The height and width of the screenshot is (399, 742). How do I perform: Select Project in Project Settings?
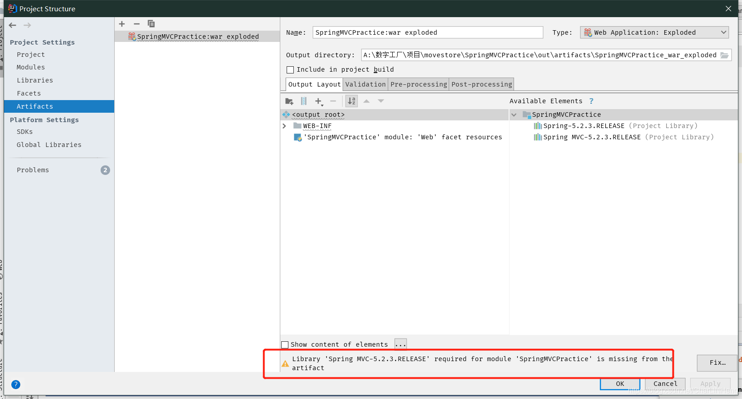pyautogui.click(x=31, y=55)
